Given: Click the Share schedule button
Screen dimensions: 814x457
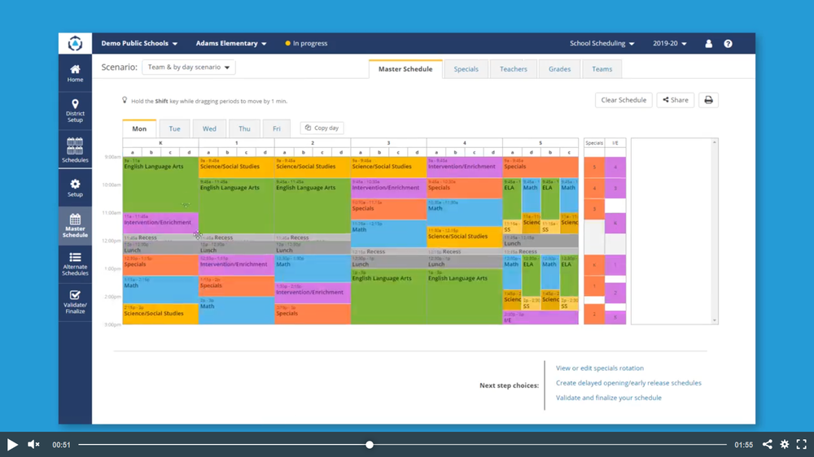Looking at the screenshot, I should point(676,100).
